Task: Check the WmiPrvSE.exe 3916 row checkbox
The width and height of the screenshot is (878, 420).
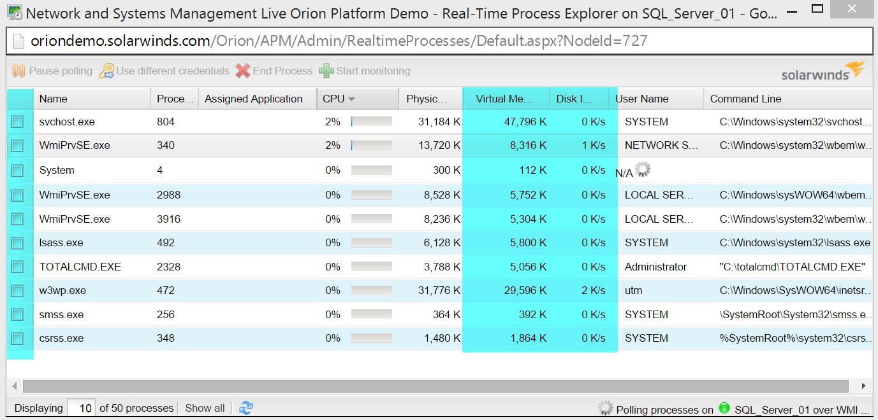Action: [17, 219]
